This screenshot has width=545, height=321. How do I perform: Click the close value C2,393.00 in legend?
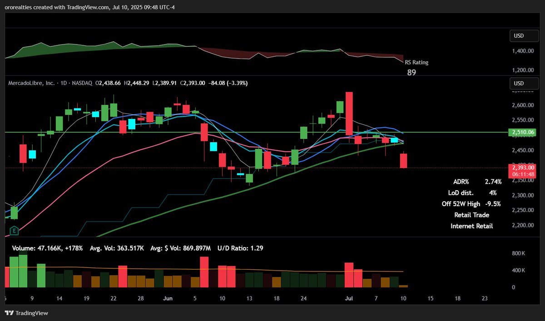(x=193, y=83)
